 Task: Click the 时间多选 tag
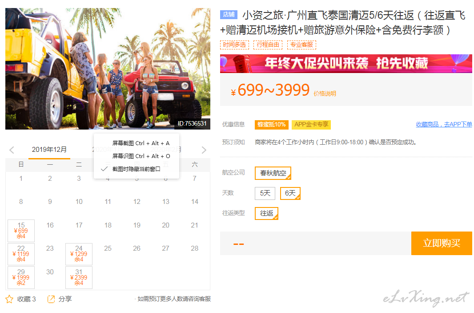point(234,45)
